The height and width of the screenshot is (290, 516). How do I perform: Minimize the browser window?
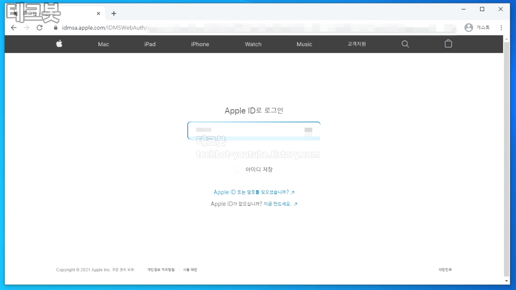464,9
